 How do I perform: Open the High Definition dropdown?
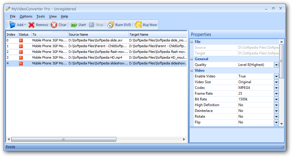click(x=276, y=105)
